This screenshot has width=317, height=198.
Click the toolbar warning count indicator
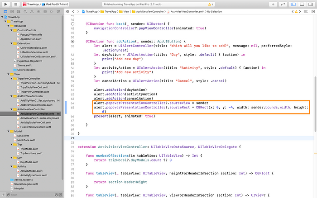coord(211,4)
